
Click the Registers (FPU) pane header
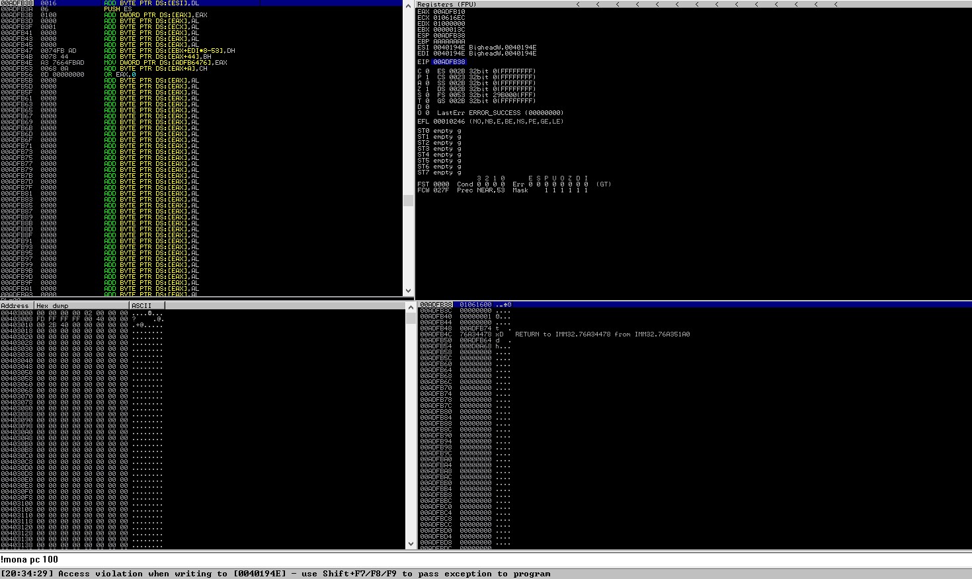pyautogui.click(x=447, y=4)
